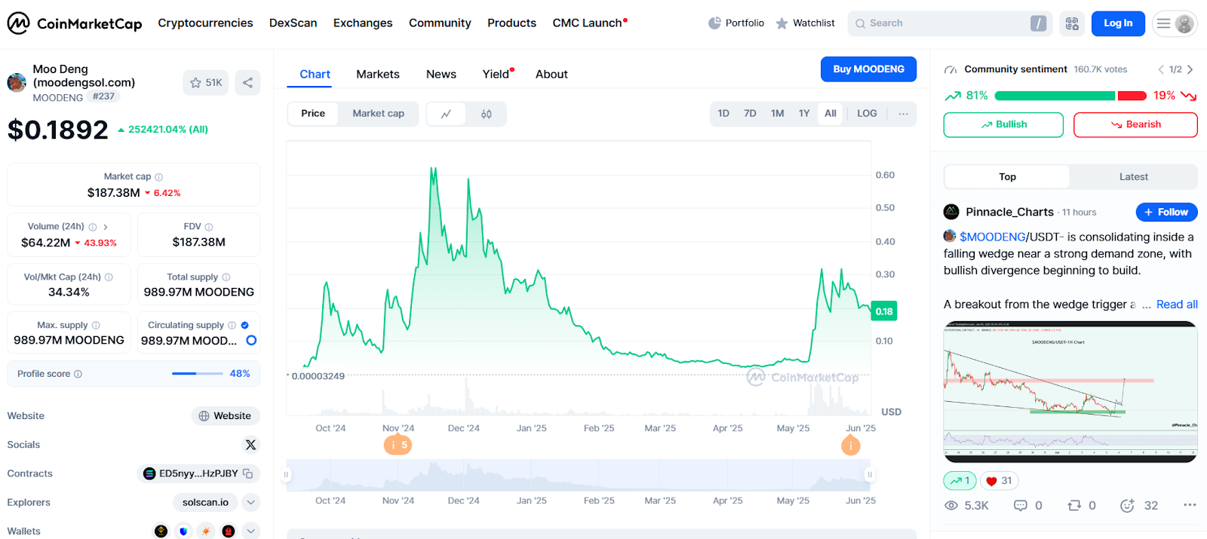The height and width of the screenshot is (539, 1207).
Task: Switch to line chart view
Action: tap(447, 114)
